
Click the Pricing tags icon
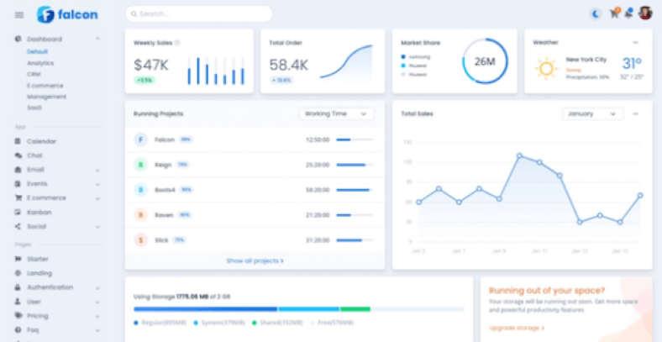tap(18, 316)
